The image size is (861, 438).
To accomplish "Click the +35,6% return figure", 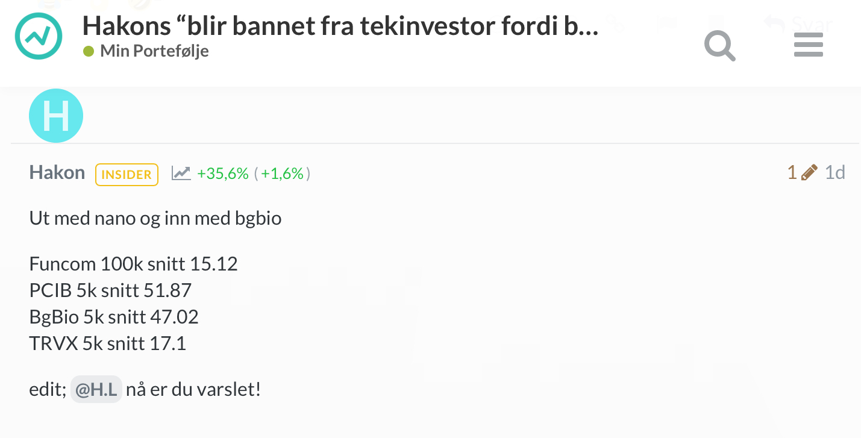I will click(x=222, y=174).
